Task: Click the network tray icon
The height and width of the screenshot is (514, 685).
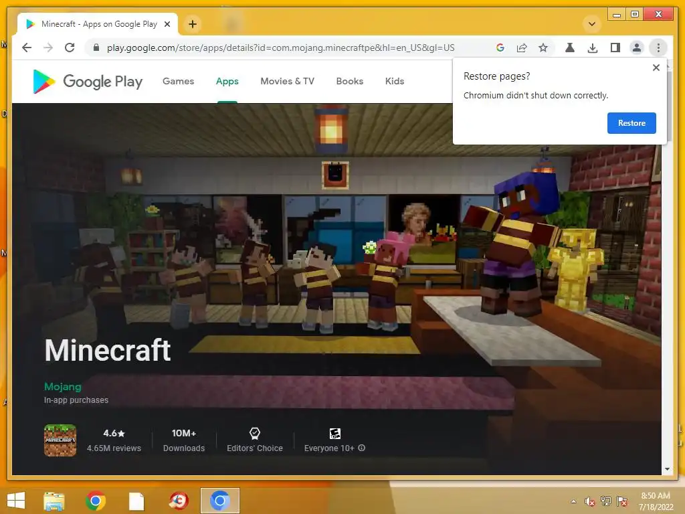Action: (x=606, y=501)
